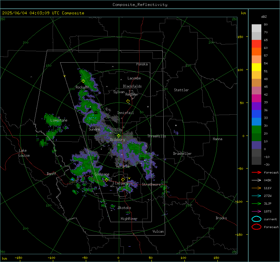Click the Blackfalds label on map
Screen dimensions: 280x262
pyautogui.click(x=132, y=86)
